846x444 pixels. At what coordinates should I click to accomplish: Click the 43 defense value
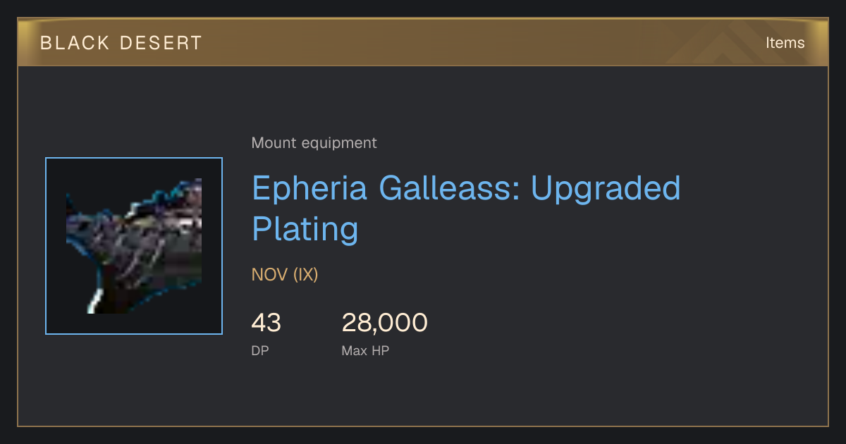pos(266,323)
